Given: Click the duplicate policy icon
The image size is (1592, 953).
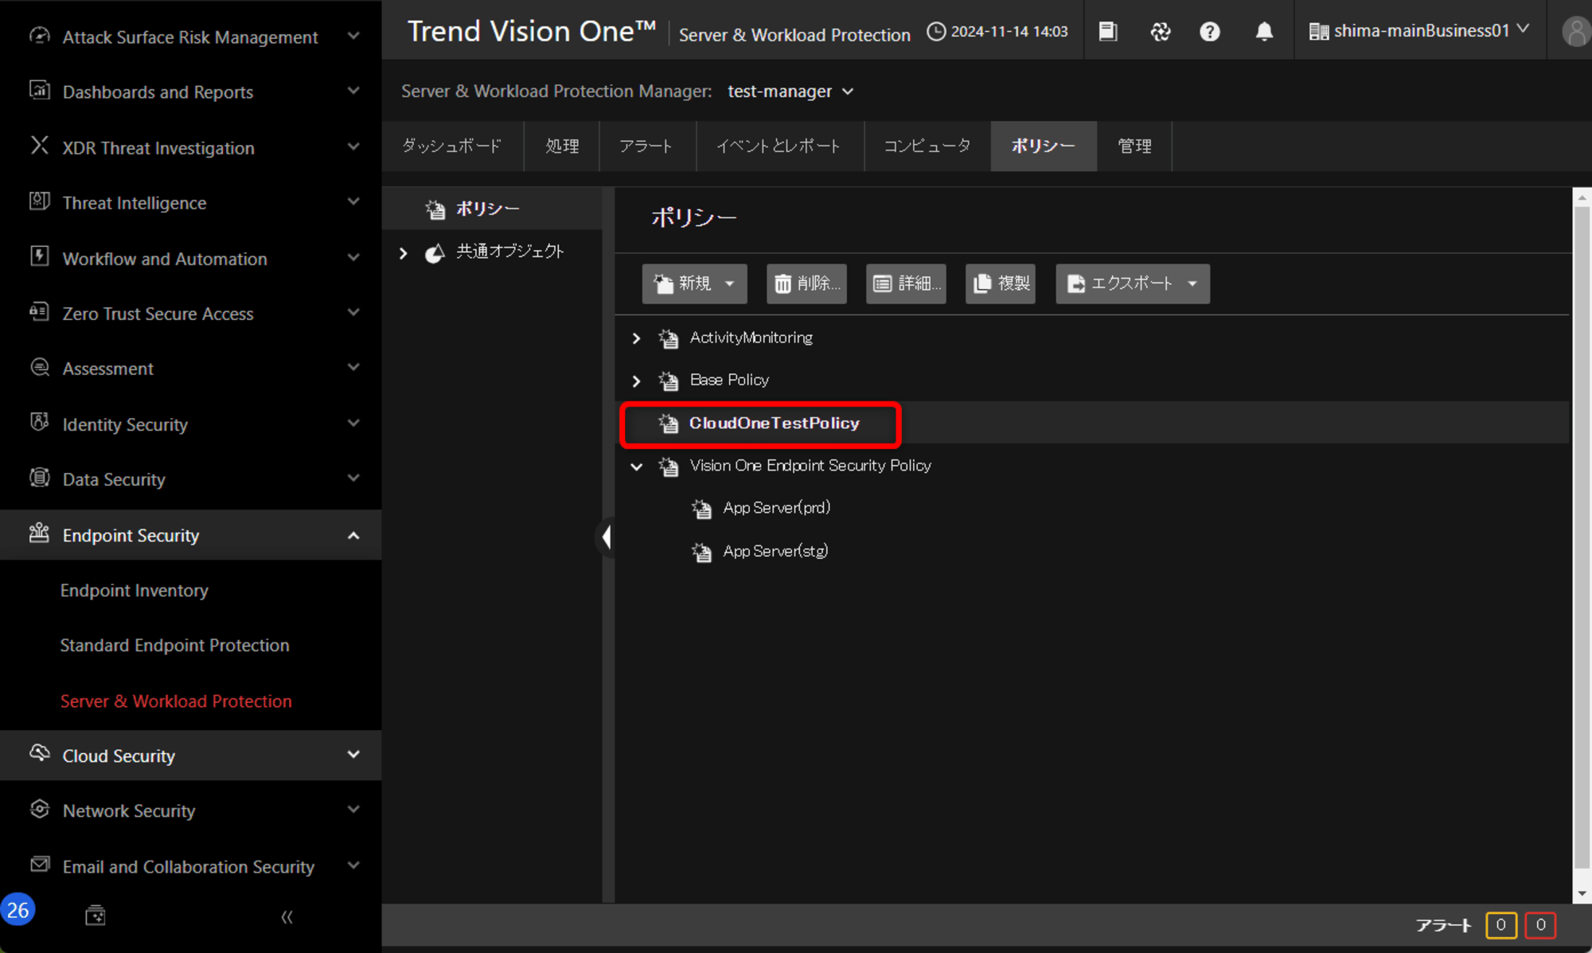Looking at the screenshot, I should (x=1002, y=283).
